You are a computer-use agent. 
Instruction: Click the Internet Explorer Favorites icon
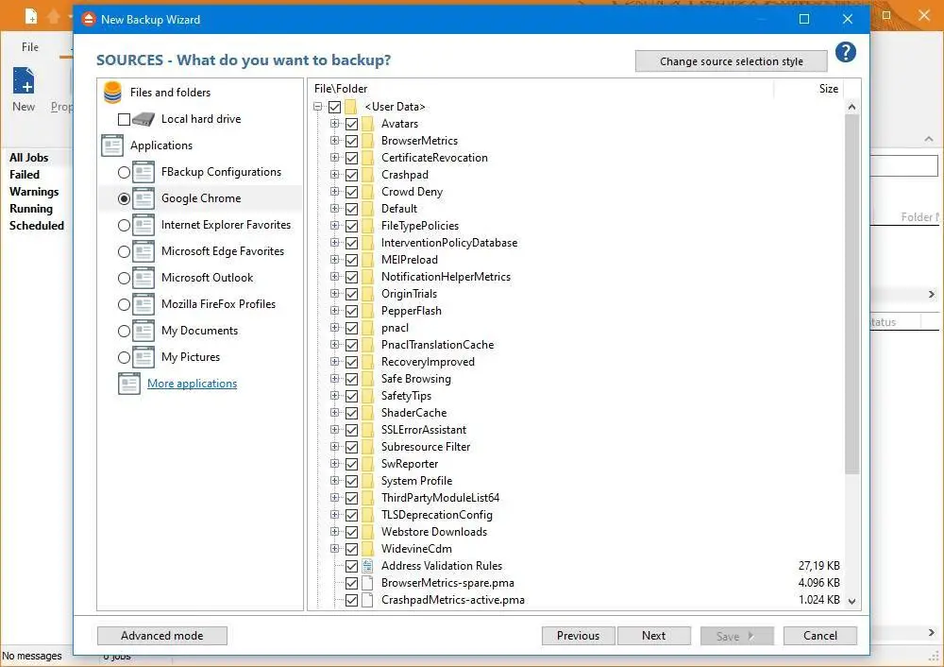tap(143, 226)
